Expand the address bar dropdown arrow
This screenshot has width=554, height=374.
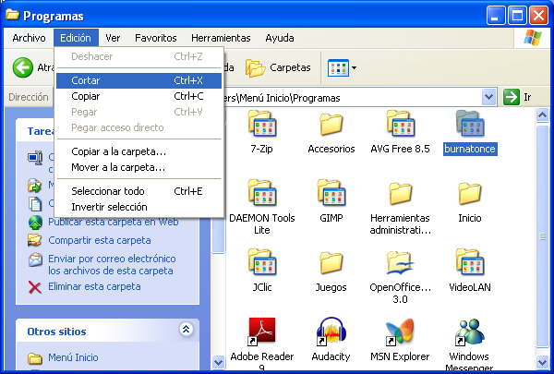(490, 97)
